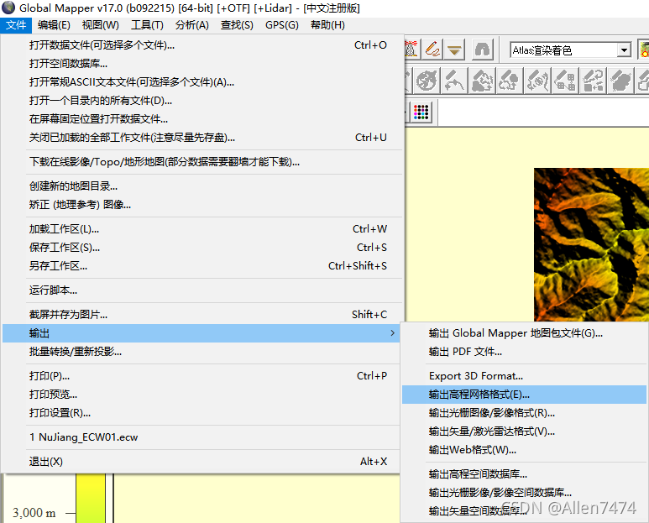The width and height of the screenshot is (649, 523).
Task: Choose Export 3D Format... entry
Action: coord(475,375)
